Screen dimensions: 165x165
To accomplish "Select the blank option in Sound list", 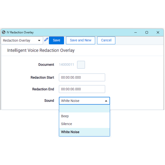I will click(84, 109).
